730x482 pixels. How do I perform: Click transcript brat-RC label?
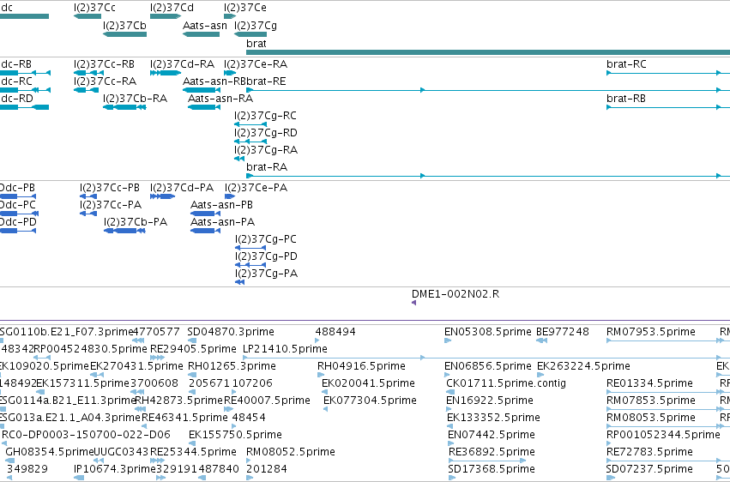627,64
